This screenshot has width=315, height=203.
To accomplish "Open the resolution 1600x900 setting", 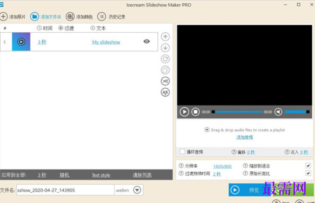I will point(222,166).
